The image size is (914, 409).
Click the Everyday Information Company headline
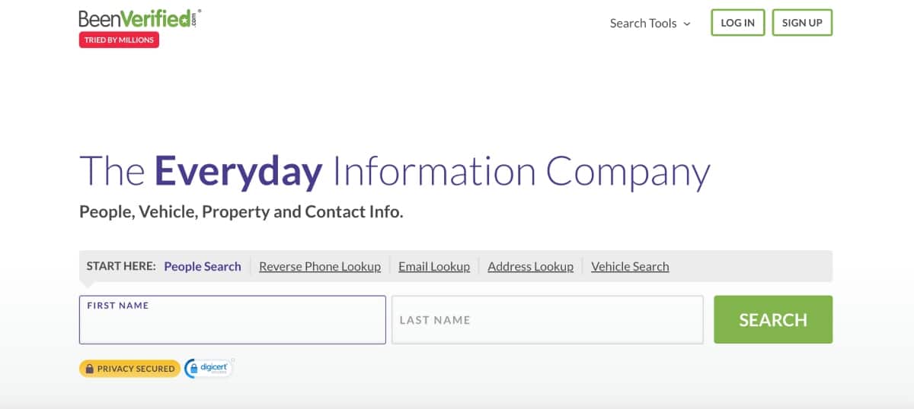[395, 171]
